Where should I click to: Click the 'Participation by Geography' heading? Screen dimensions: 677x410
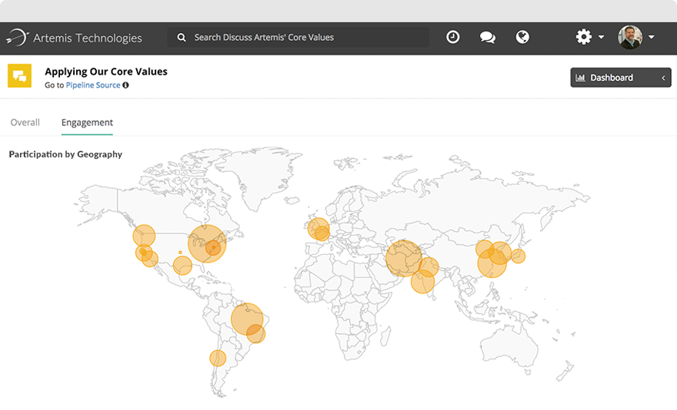click(x=65, y=154)
